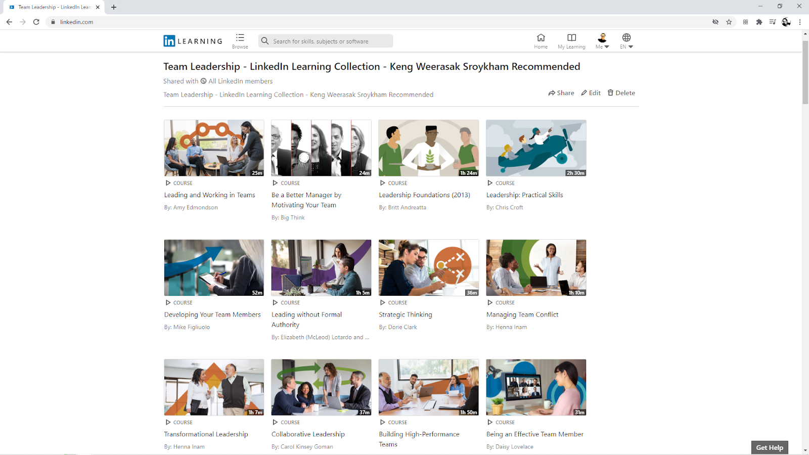This screenshot has width=809, height=455.
Task: Share this collection
Action: [561, 93]
